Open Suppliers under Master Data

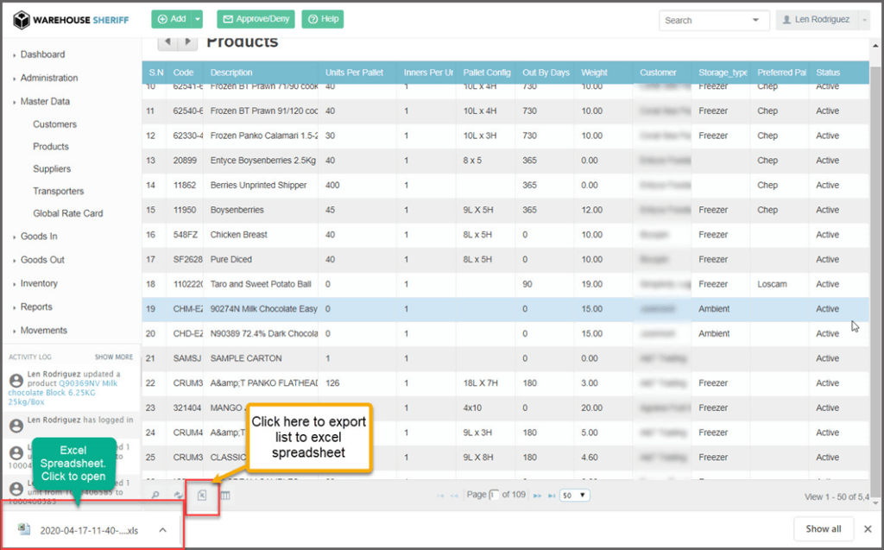(x=52, y=169)
